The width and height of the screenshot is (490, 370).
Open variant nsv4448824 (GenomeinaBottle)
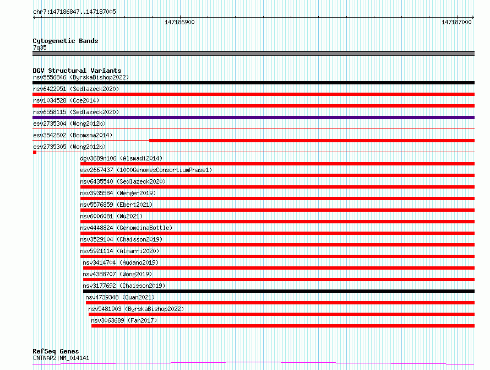point(126,228)
